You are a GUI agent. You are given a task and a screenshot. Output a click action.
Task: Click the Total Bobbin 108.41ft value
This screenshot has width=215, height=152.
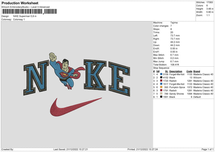(175, 65)
